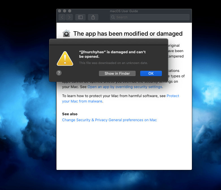Click the 'See also' heading
Image resolution: width=221 pixels, height=190 pixels.
[70, 114]
